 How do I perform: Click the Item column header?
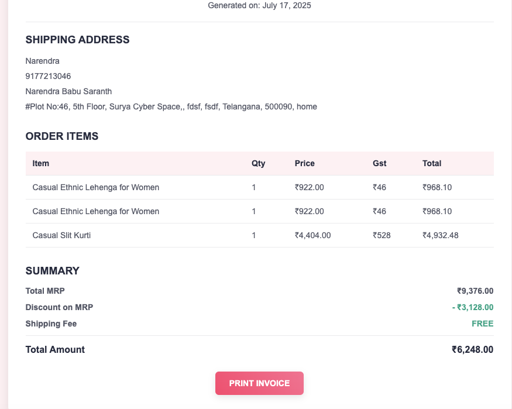coord(41,163)
